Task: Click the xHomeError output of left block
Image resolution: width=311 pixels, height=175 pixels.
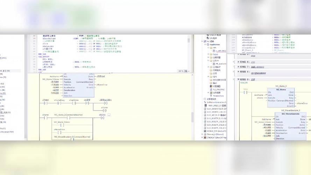Action: point(102,85)
